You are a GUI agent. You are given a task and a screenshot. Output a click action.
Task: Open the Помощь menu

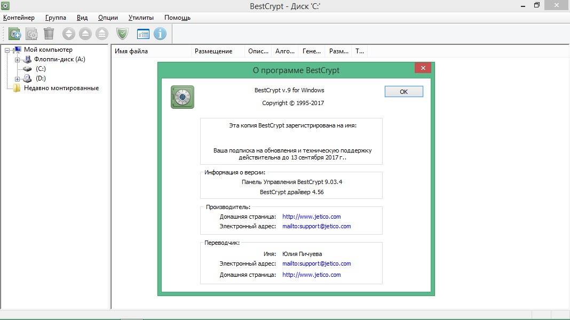pos(177,18)
